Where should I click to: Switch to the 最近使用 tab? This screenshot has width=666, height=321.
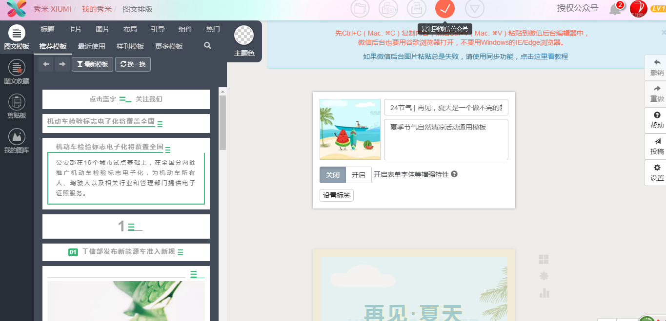click(91, 46)
